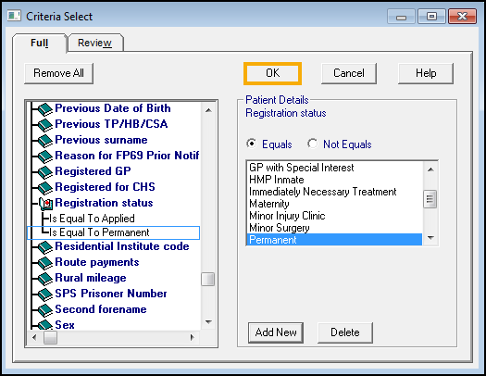Switch to the Review tab

[94, 43]
